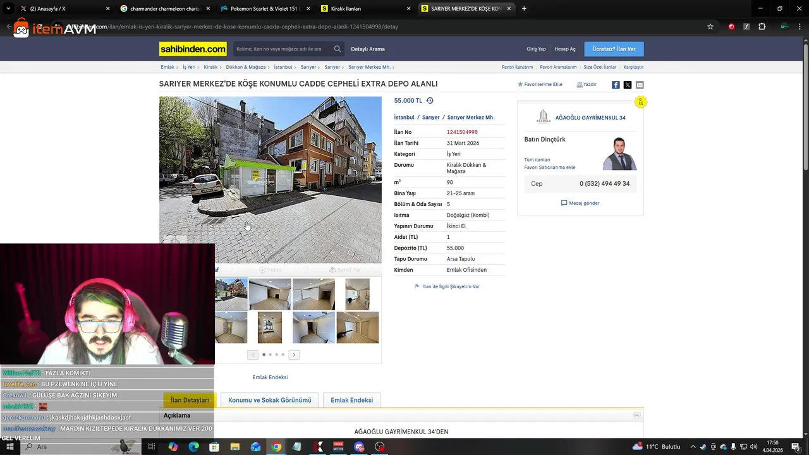Share the listing on Facebook
Screen dimensions: 809x455
pyautogui.click(x=616, y=85)
